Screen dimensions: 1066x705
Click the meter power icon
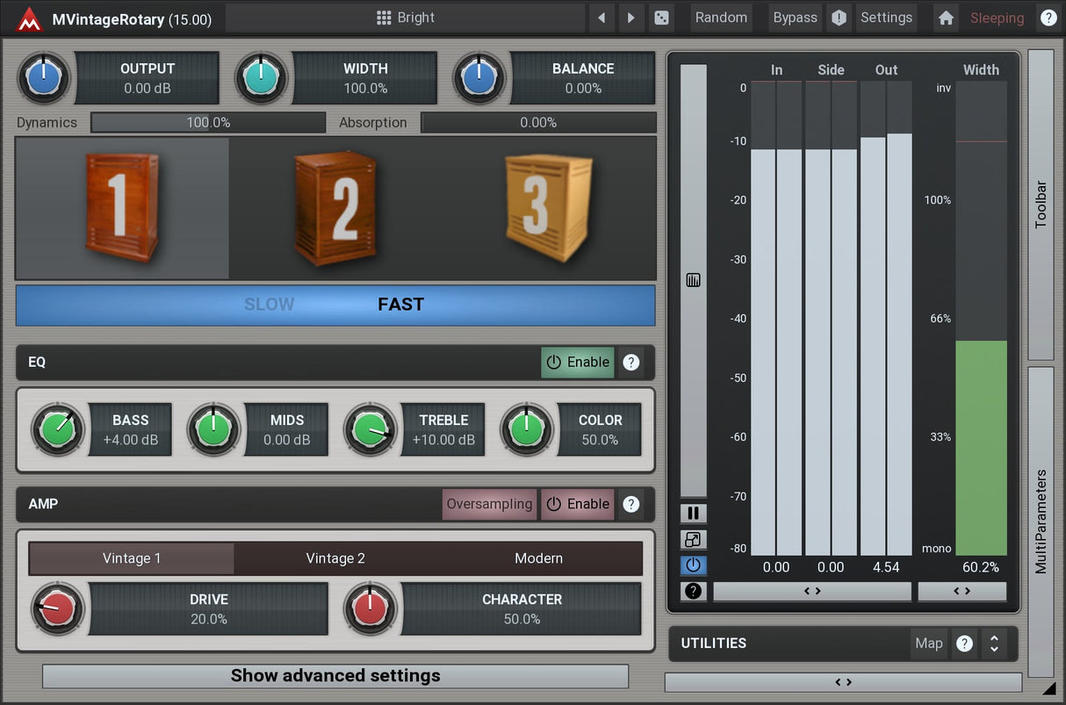click(x=693, y=565)
